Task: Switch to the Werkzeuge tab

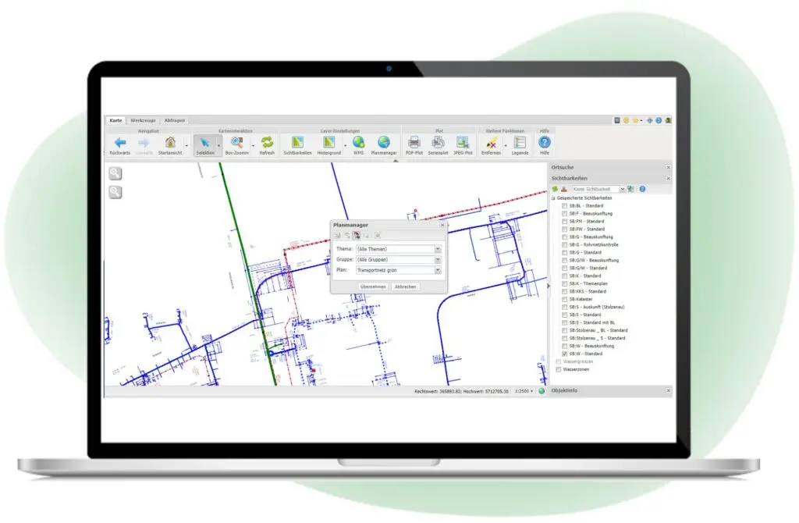Action: click(143, 120)
